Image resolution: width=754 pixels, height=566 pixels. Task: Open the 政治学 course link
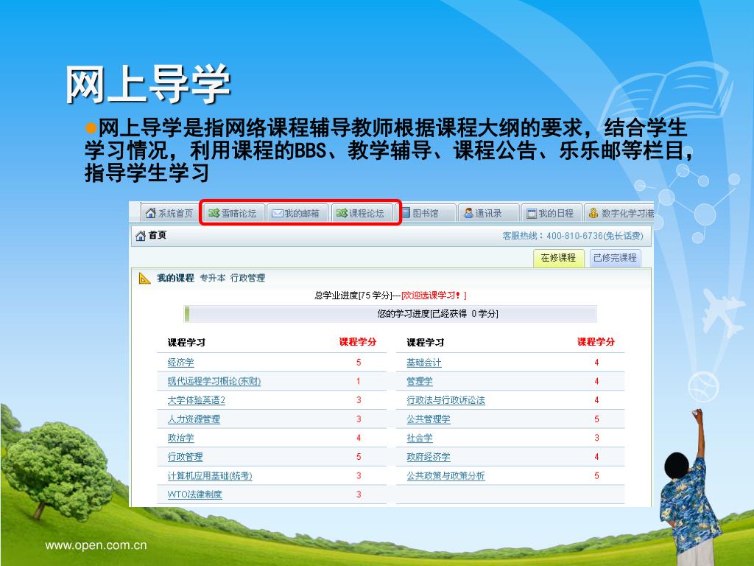pos(181,438)
